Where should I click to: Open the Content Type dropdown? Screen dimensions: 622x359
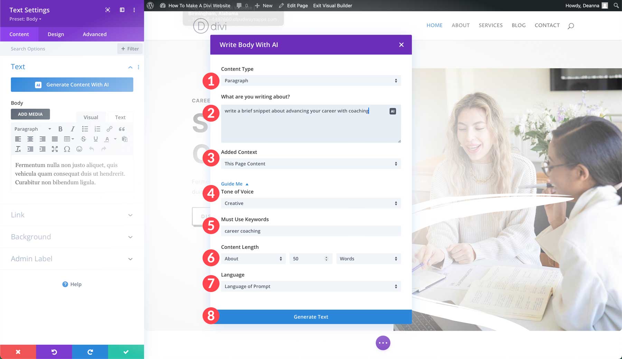(x=310, y=80)
